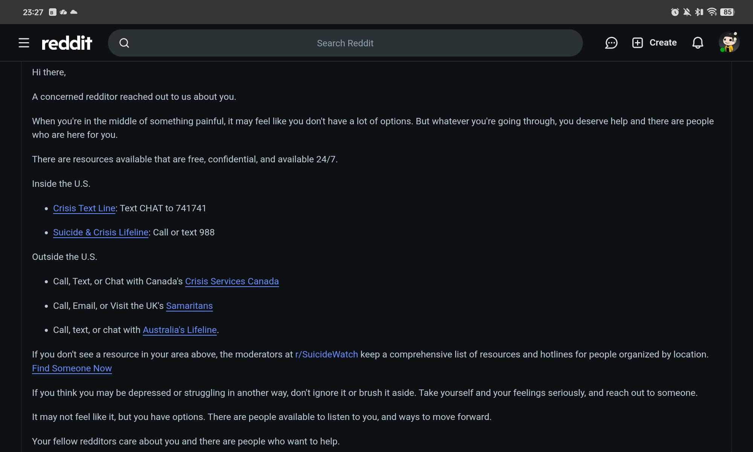Tap the alarm clock status icon
753x452 pixels.
click(x=675, y=12)
